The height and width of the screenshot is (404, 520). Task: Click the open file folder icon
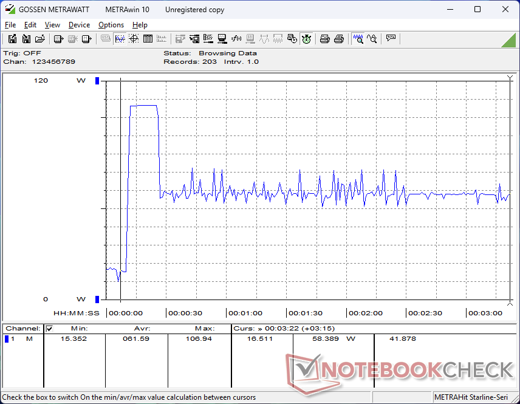click(40, 39)
